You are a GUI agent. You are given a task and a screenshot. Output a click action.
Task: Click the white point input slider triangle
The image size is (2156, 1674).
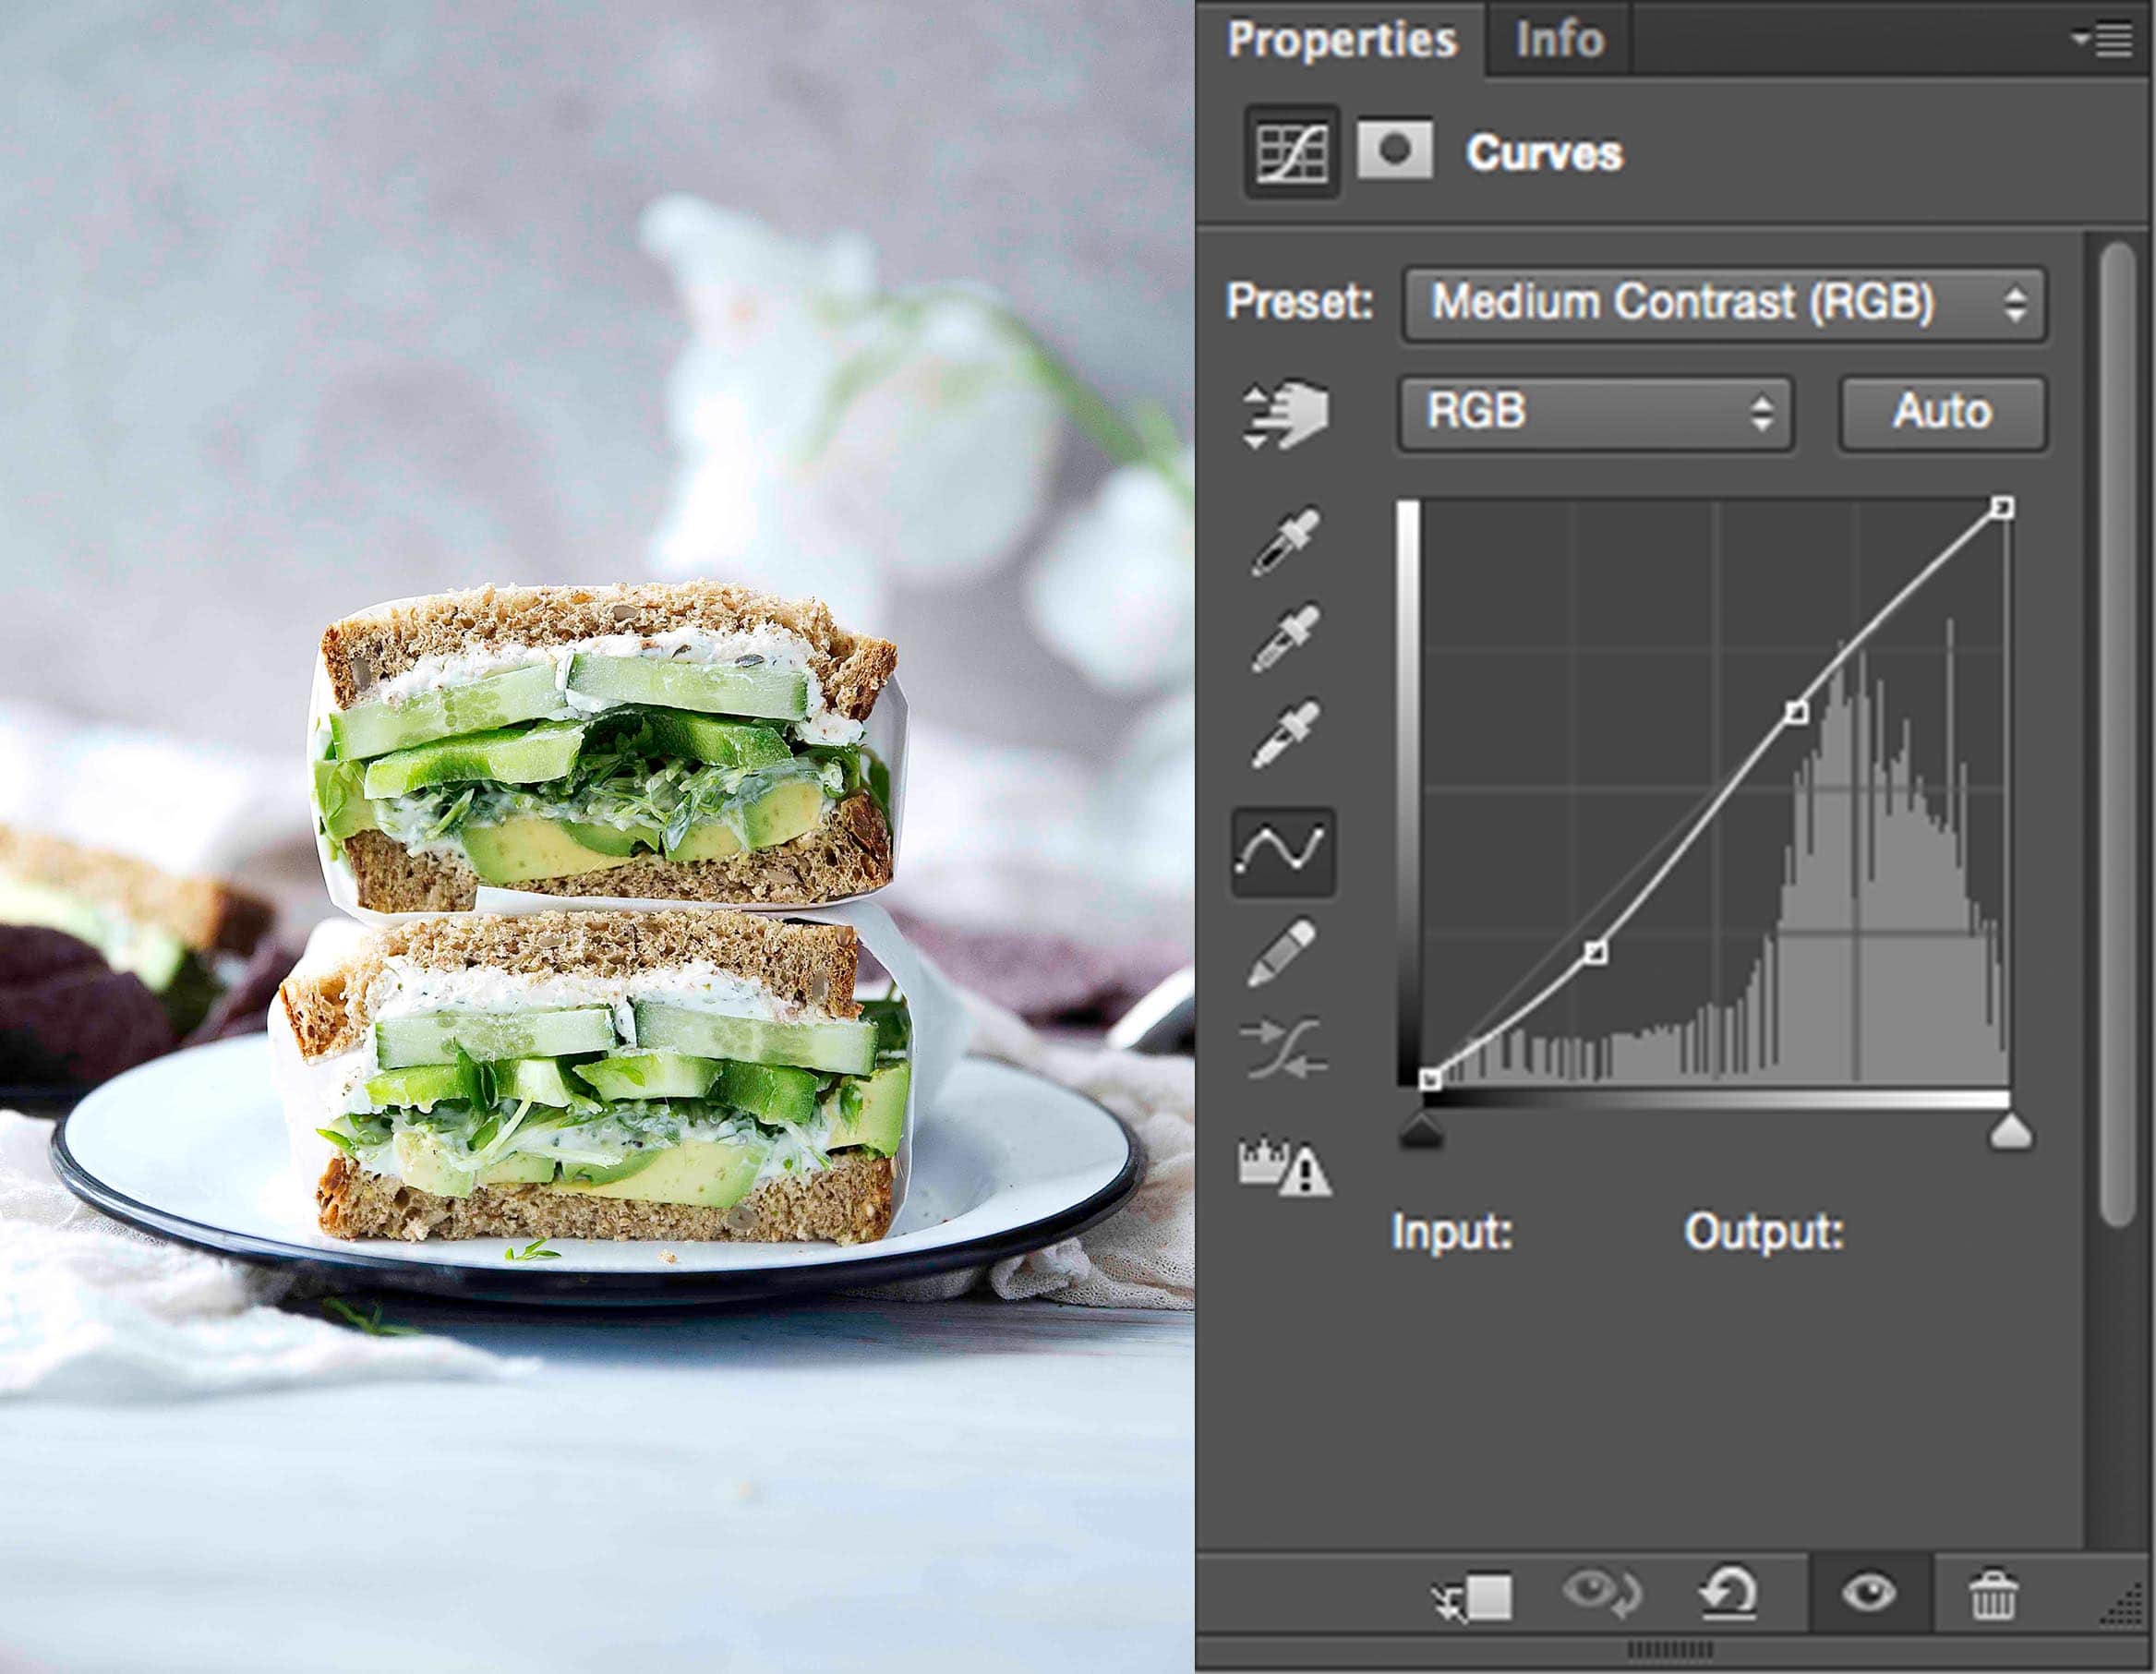point(2010,1132)
